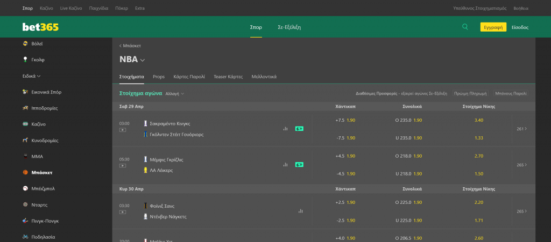551x242 pixels.
Task: Click the bet365 logo
Action: click(x=40, y=27)
